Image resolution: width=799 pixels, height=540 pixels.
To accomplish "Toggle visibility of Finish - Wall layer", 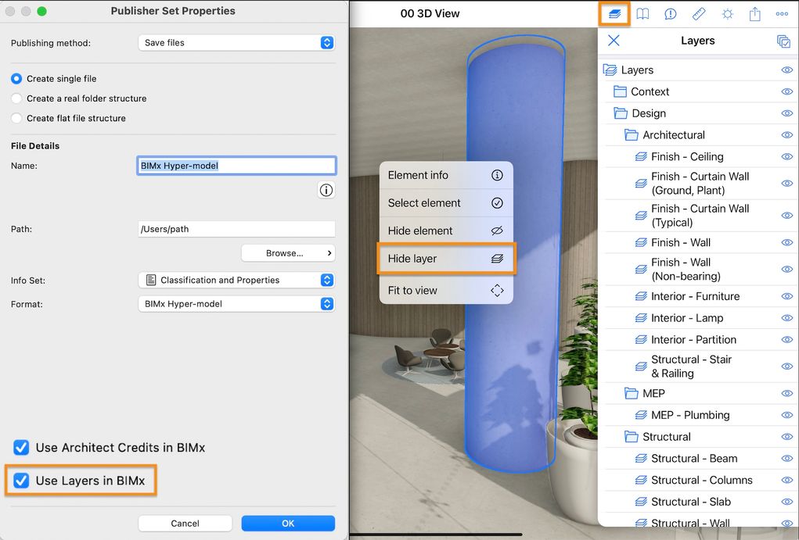I will (x=786, y=243).
